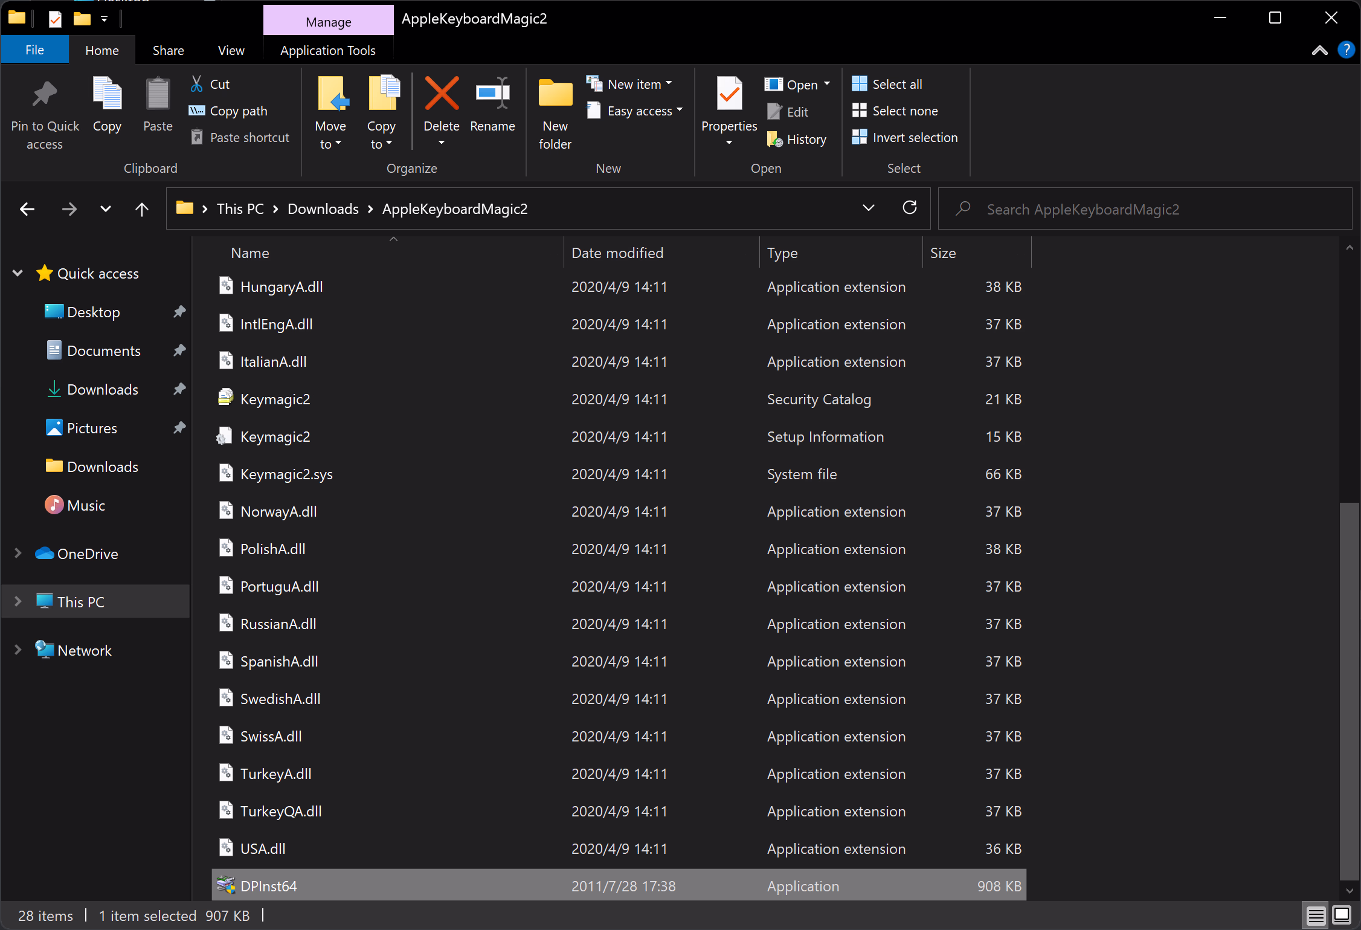
Task: Expand the This PC tree node
Action: tap(18, 602)
